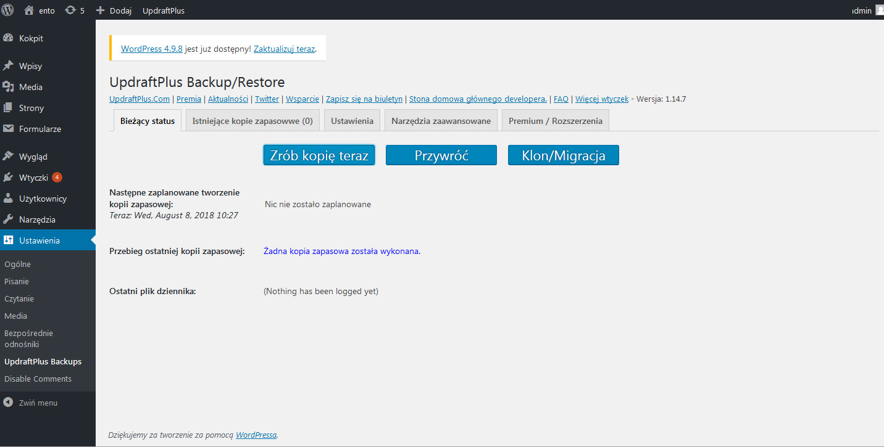Open the Strony menu item

(48, 108)
